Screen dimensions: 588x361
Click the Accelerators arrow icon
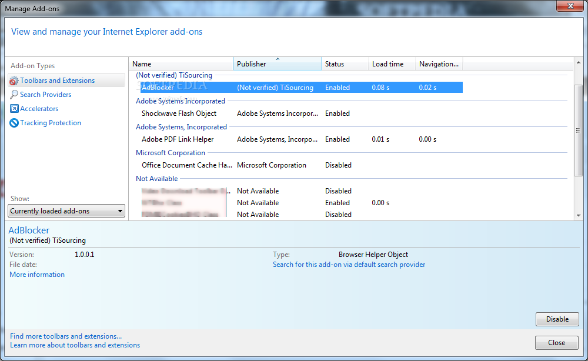pyautogui.click(x=14, y=109)
